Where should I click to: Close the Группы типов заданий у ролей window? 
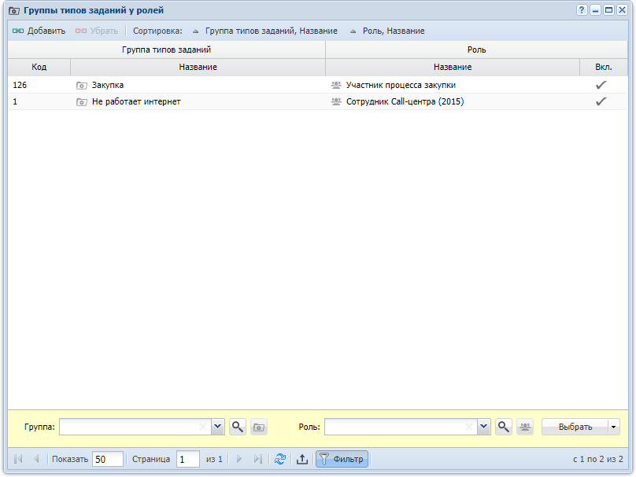click(x=622, y=10)
